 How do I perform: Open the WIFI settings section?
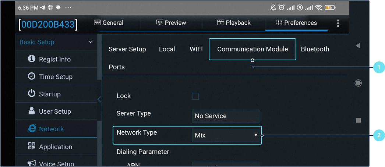(196, 49)
